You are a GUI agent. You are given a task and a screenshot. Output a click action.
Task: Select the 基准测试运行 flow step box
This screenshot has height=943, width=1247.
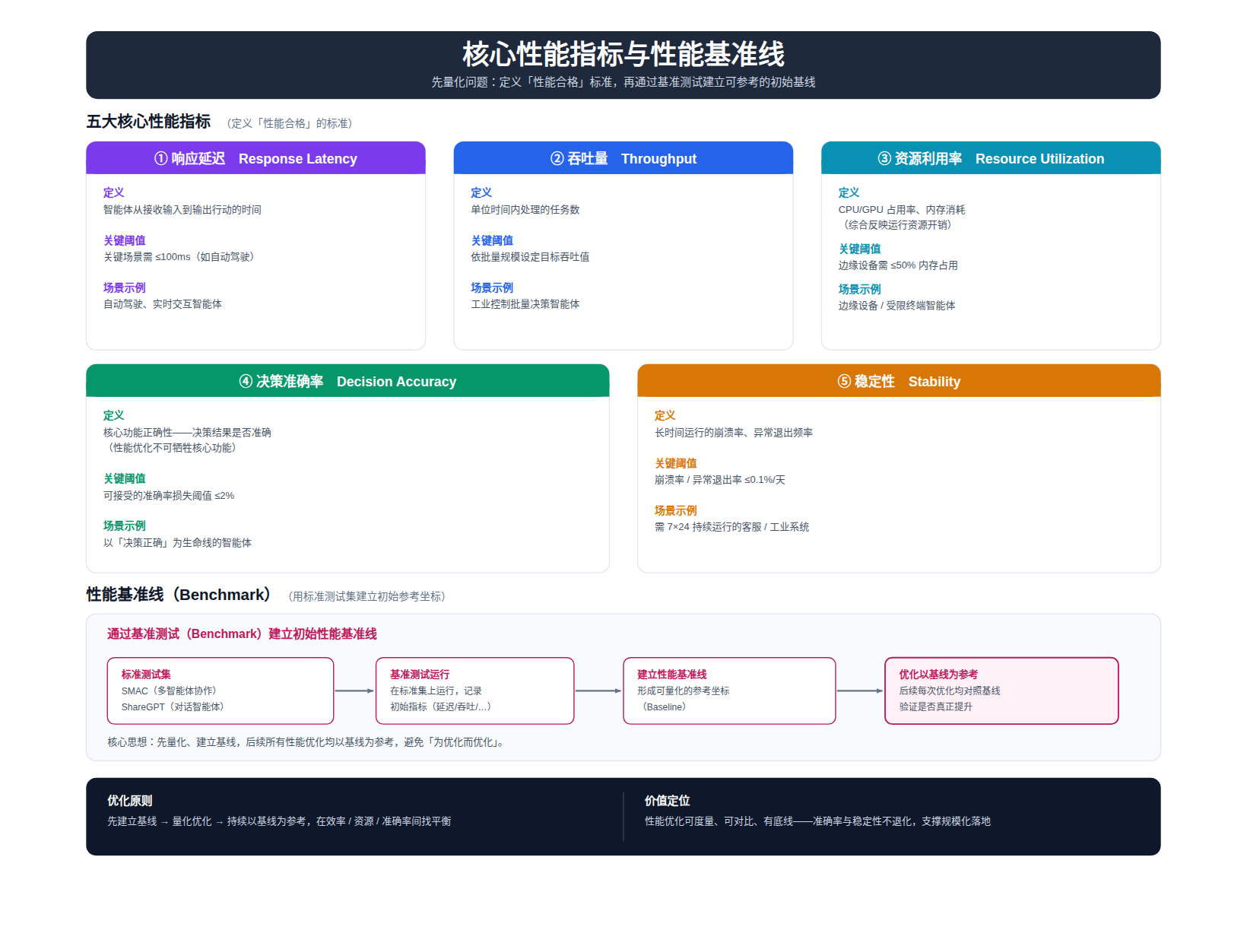click(x=474, y=691)
